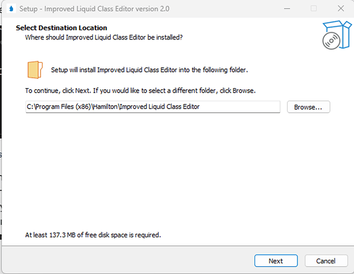Open the Browse folder dialog
This screenshot has height=274, width=354.
308,107
